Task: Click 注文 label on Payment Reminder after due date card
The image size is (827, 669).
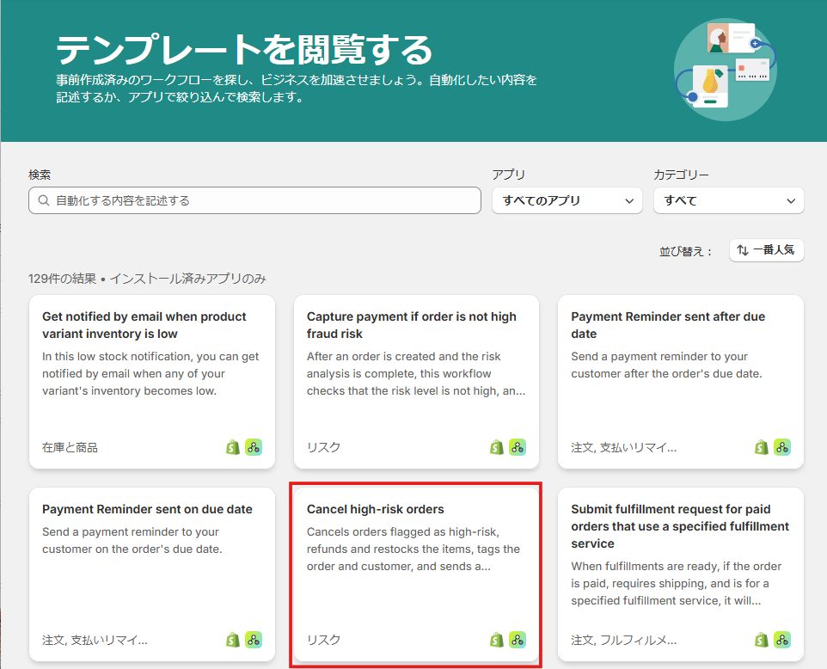Action: pos(624,447)
